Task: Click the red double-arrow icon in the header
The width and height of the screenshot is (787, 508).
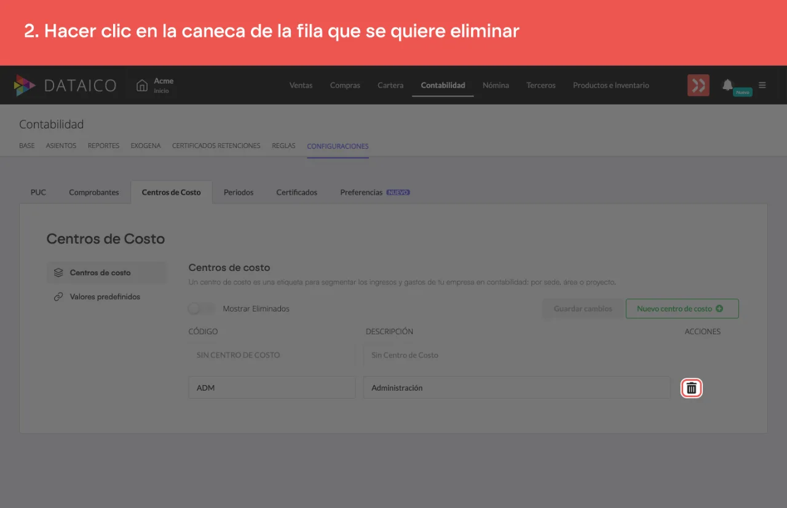Action: [x=698, y=85]
